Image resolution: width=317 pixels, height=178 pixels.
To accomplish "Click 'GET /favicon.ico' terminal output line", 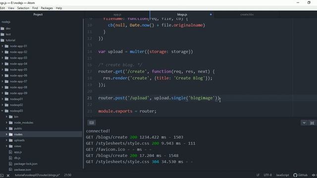I will click(x=119, y=149).
